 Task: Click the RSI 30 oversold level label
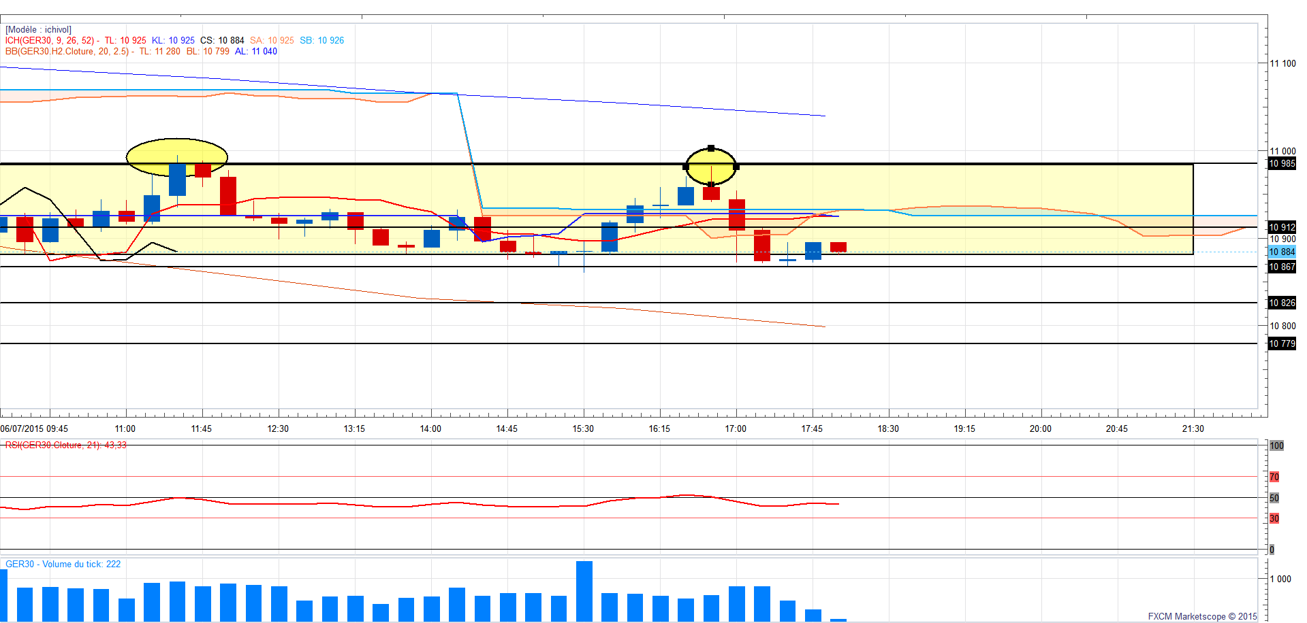(x=1274, y=519)
